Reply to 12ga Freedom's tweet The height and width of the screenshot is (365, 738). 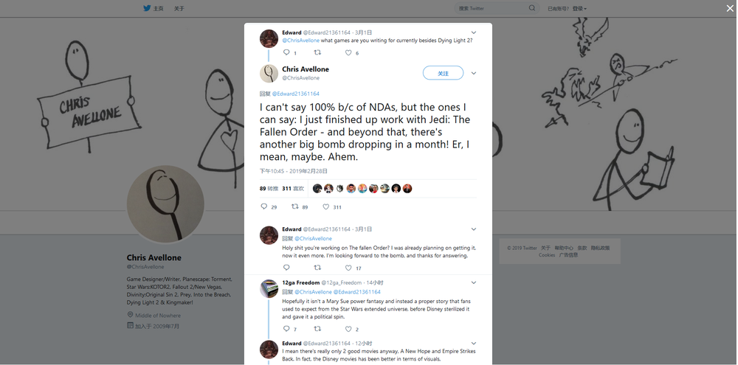pos(286,329)
